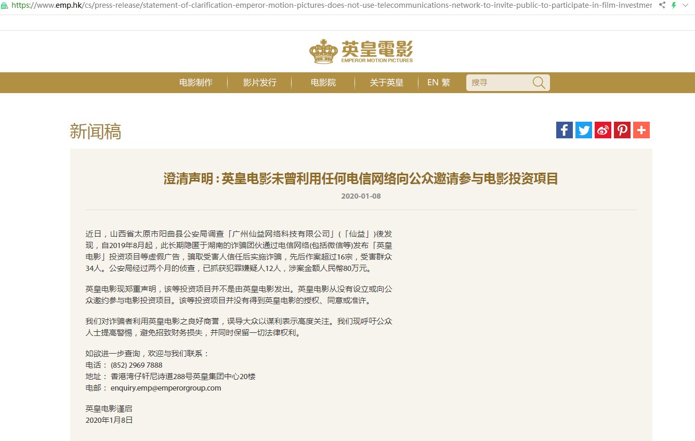Switch language to EN

432,83
